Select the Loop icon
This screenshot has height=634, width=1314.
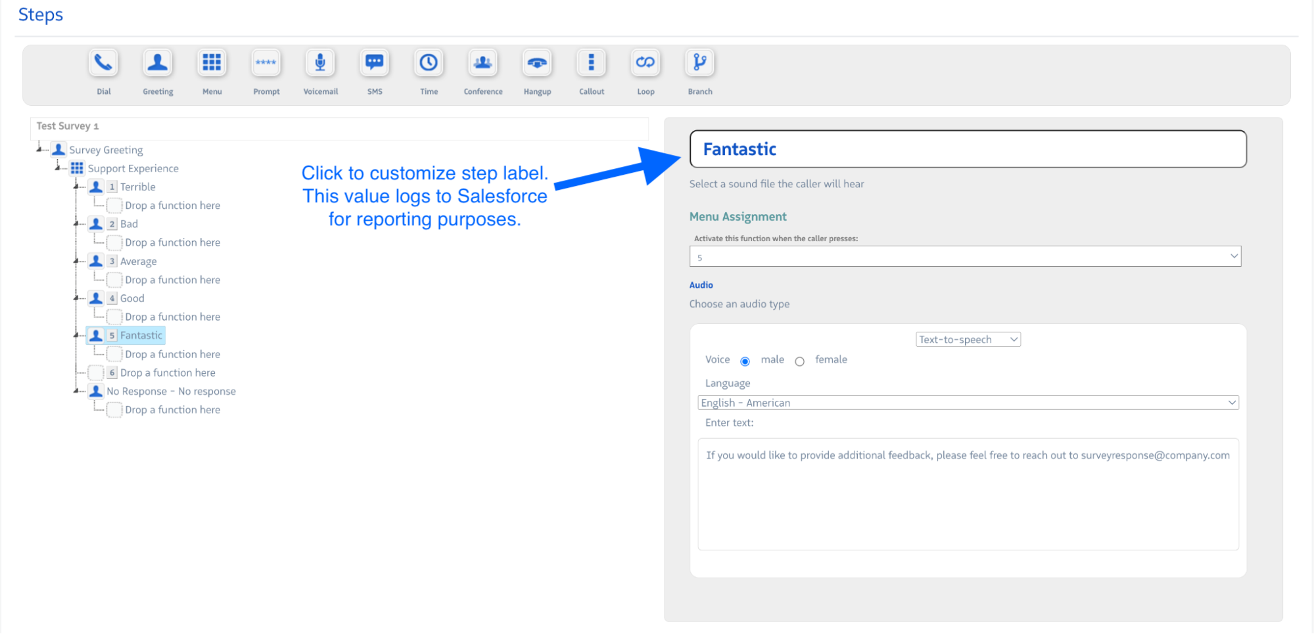point(645,63)
